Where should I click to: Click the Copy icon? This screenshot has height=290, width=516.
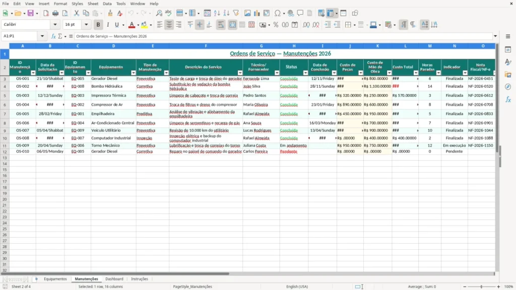point(86,13)
